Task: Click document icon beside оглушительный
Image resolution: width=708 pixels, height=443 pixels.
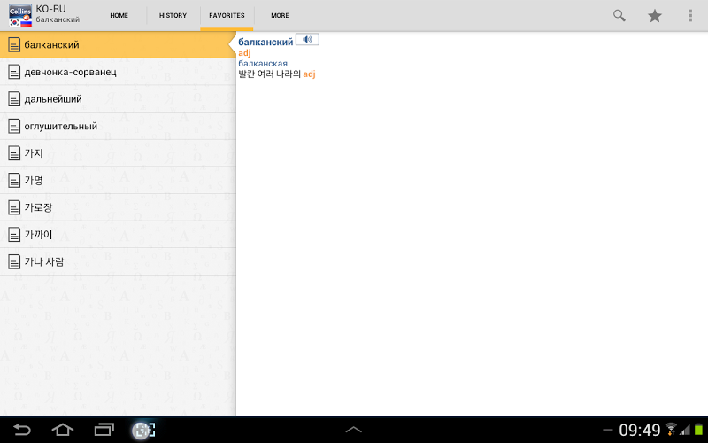Action: (x=14, y=126)
